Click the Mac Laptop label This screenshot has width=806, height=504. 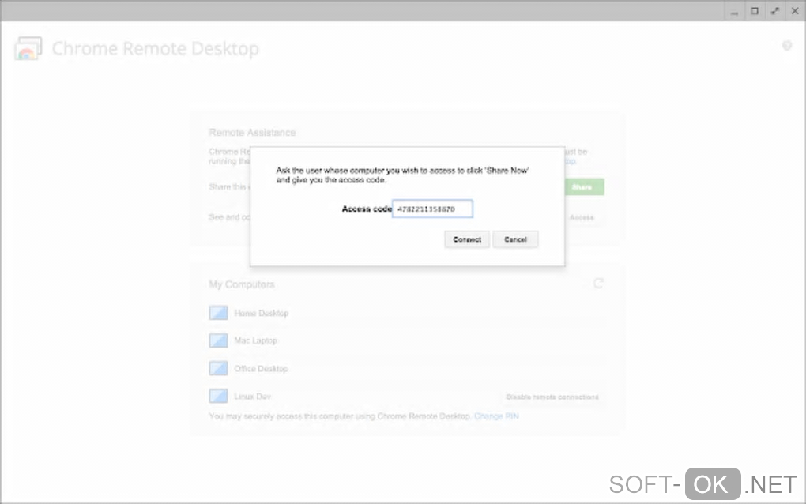(x=255, y=340)
